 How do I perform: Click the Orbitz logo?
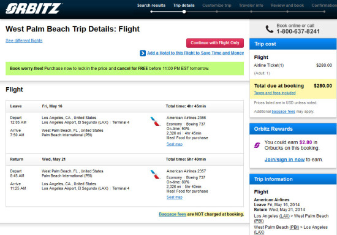point(34,9)
